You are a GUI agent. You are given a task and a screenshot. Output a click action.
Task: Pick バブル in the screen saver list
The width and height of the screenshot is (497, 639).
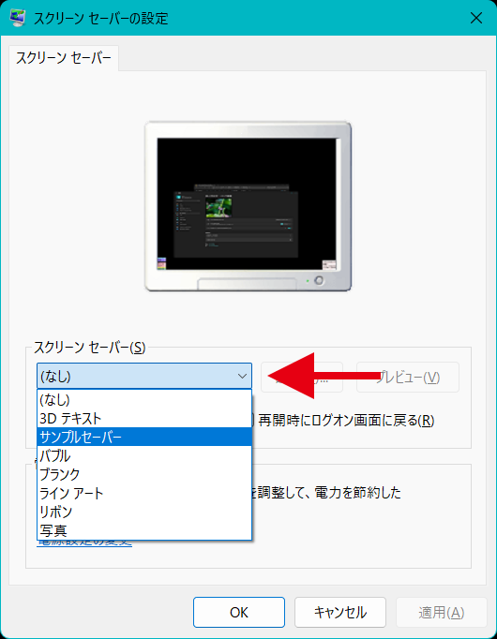coord(144,455)
